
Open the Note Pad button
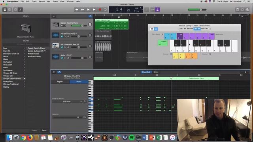point(238,9)
